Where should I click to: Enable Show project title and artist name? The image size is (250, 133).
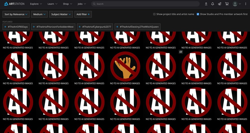[154, 14]
